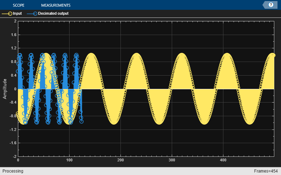Click the Processing status text
The width and height of the screenshot is (281, 175).
[13, 171]
